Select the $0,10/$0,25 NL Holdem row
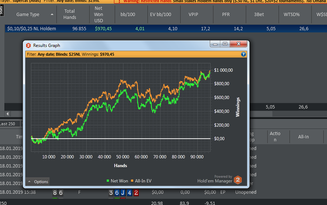 (x=166, y=28)
